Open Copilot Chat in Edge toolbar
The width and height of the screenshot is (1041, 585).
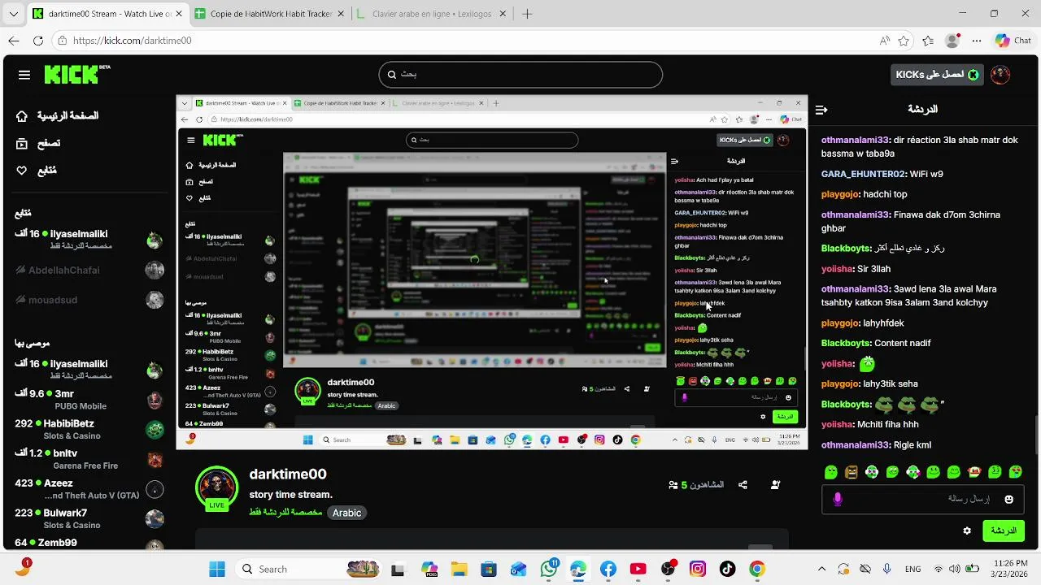(x=1013, y=41)
